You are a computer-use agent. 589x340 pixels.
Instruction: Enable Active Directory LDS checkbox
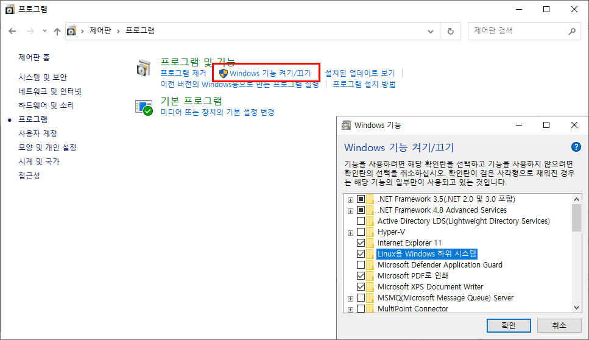pyautogui.click(x=361, y=221)
